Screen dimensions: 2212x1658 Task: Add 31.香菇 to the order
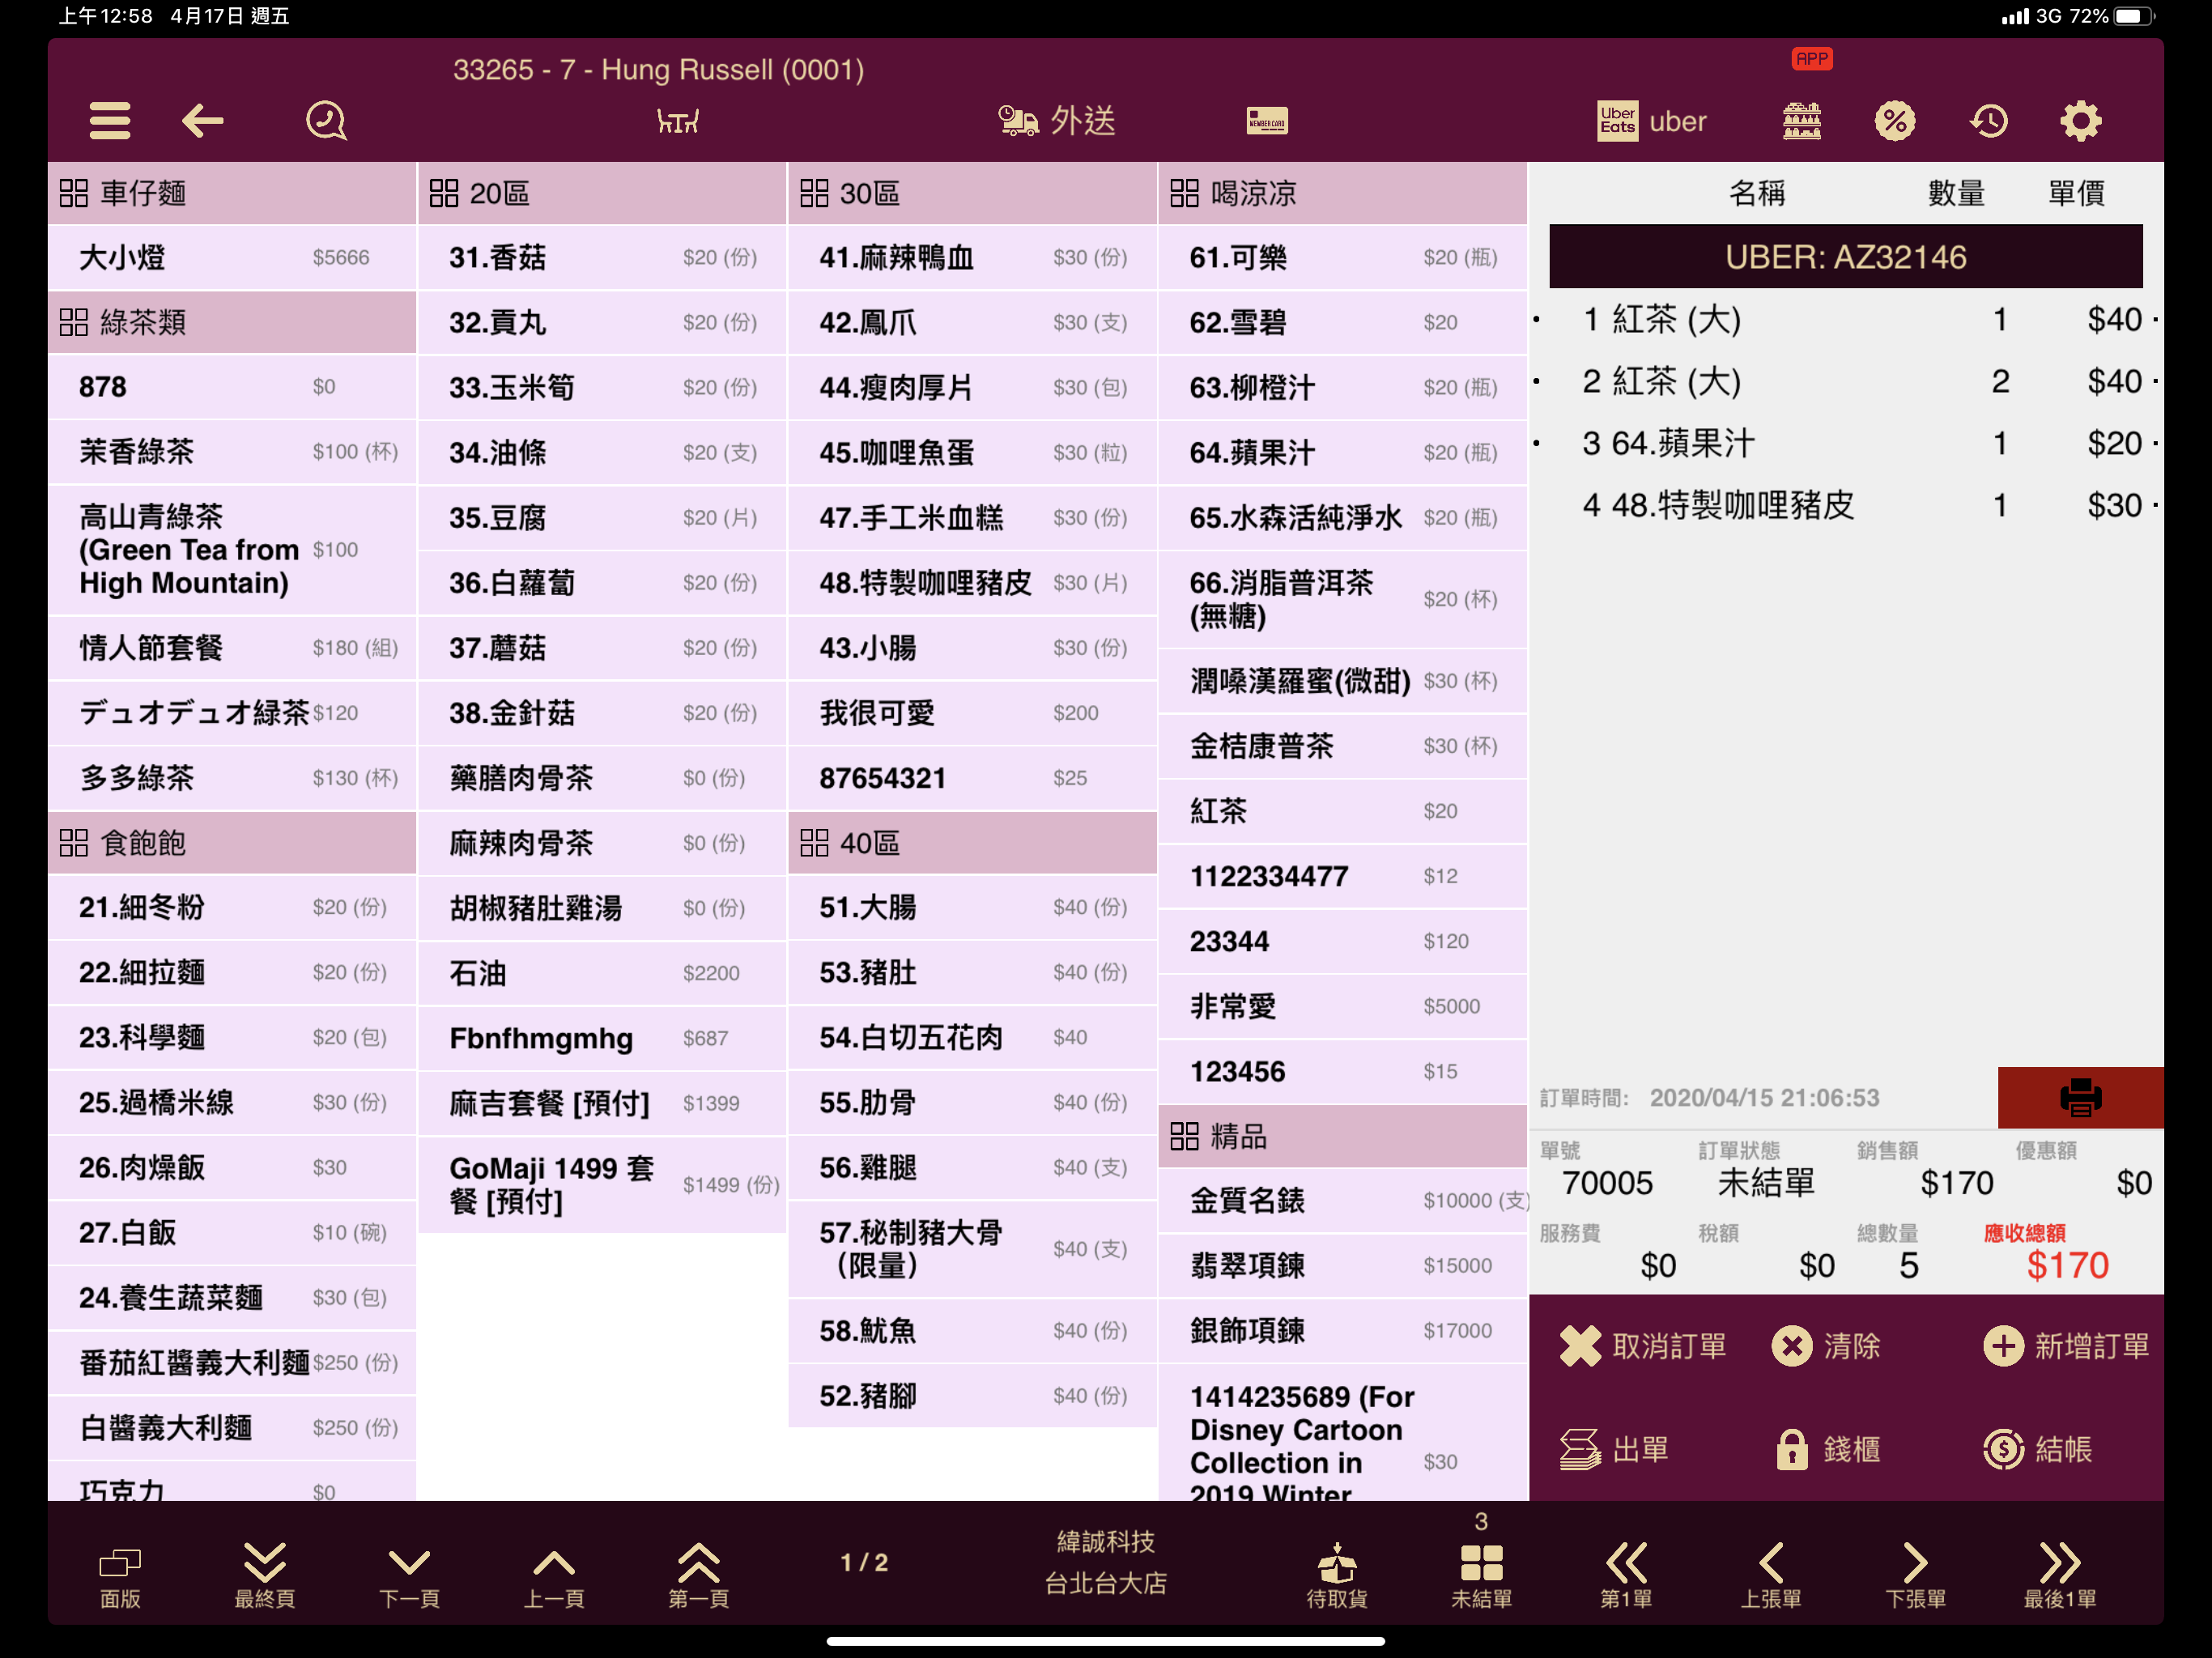(602, 258)
